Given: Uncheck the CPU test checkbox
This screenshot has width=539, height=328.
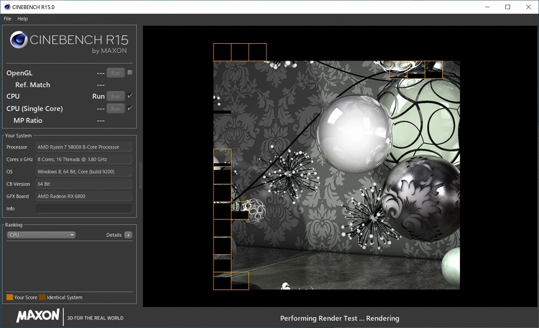Looking at the screenshot, I should (129, 96).
